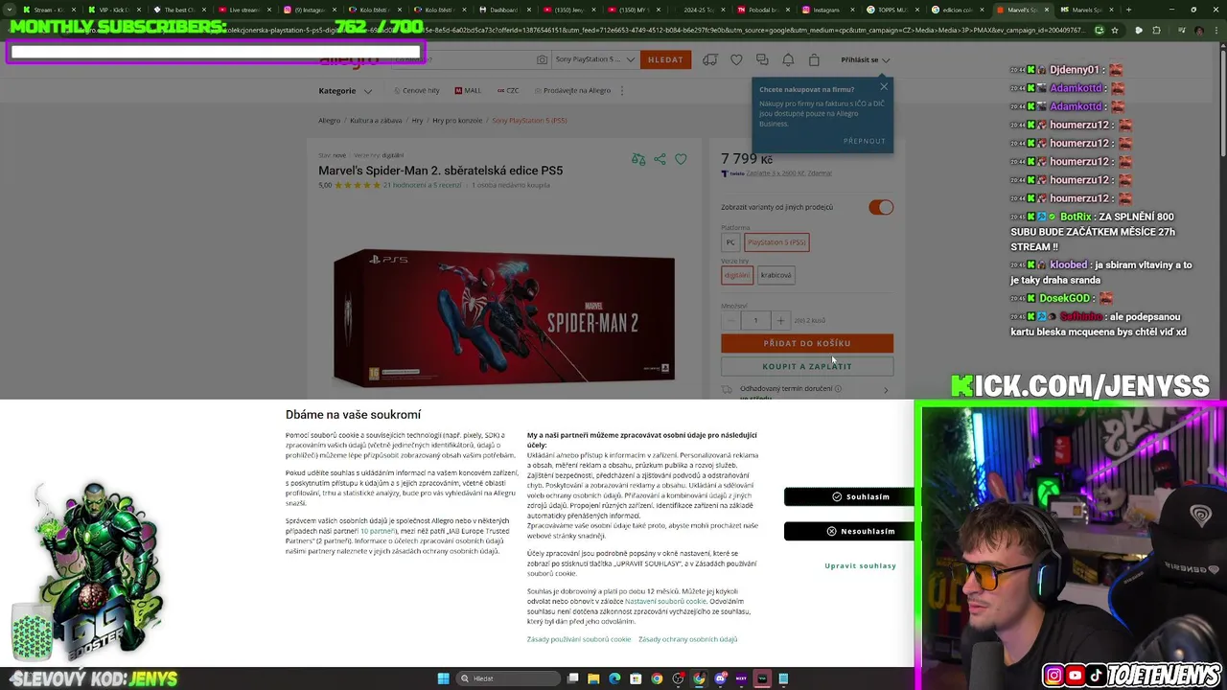Toggle 'Zobrazit varianty od jiných prodejců' switch
Screen dimensions: 1227x690
(881, 207)
